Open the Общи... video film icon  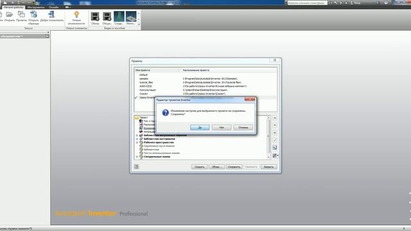107,17
